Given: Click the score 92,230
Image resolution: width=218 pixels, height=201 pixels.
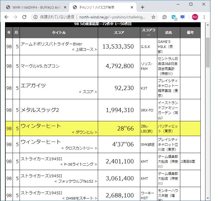Looking at the screenshot, I should pyautogui.click(x=124, y=88).
